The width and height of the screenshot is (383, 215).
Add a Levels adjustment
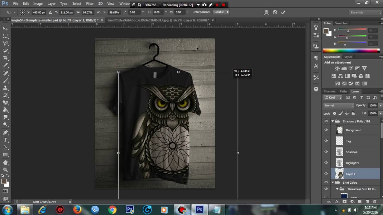click(344, 68)
